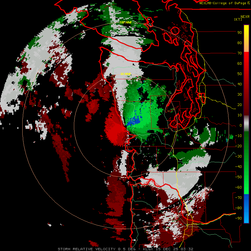Screen dimensions: 251x251
Task: Click the blue inbound velocity maximum near radar
Action: (134, 121)
